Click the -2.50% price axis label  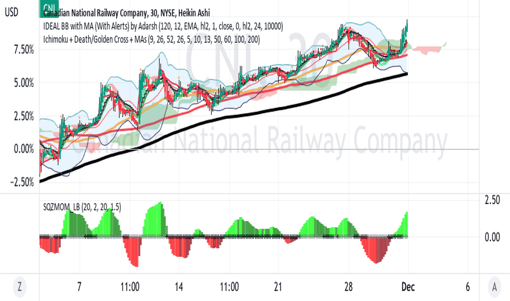(22, 182)
